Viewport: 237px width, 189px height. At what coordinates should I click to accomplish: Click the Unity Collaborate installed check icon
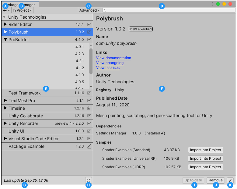click(89, 116)
